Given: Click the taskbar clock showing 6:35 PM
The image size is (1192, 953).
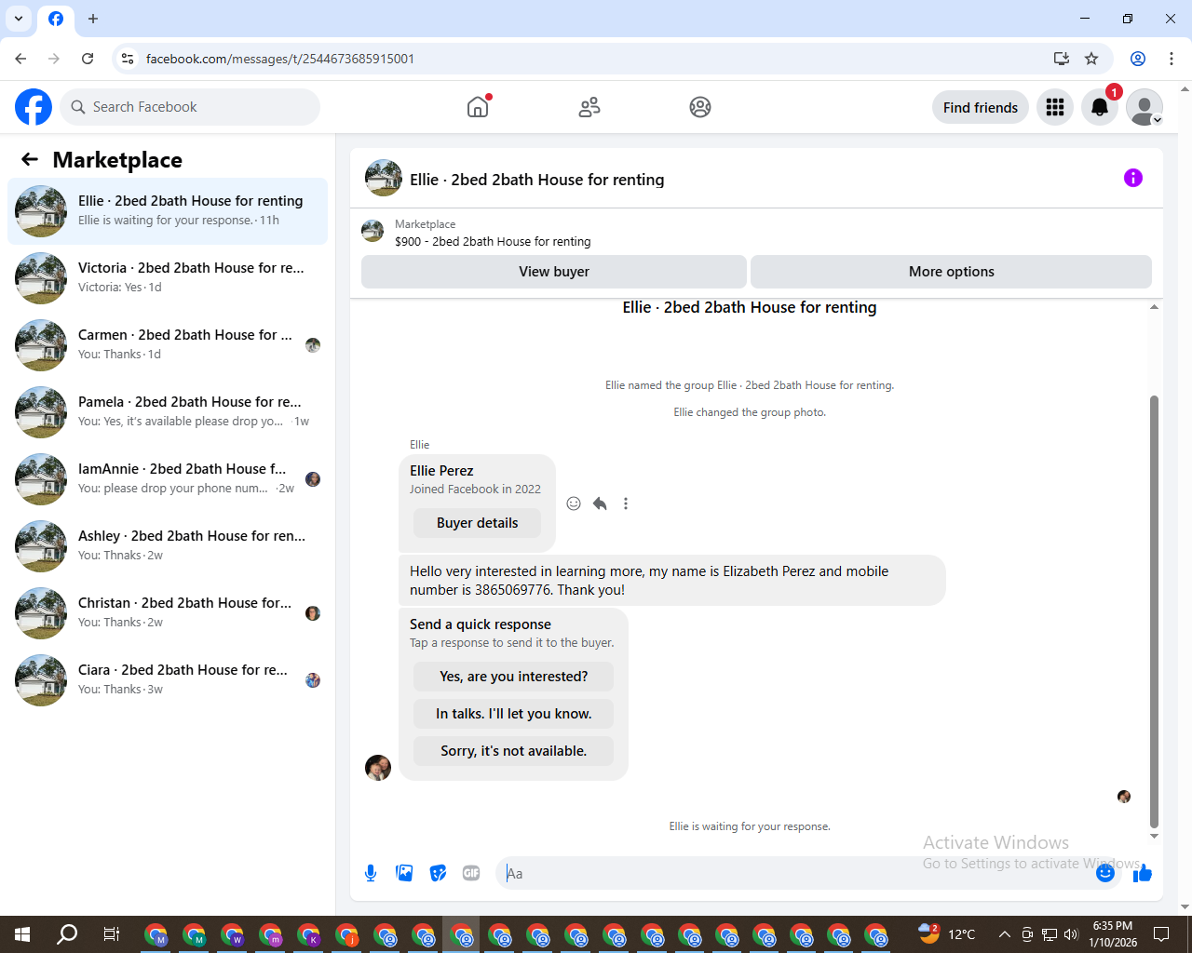Looking at the screenshot, I should tap(1113, 934).
